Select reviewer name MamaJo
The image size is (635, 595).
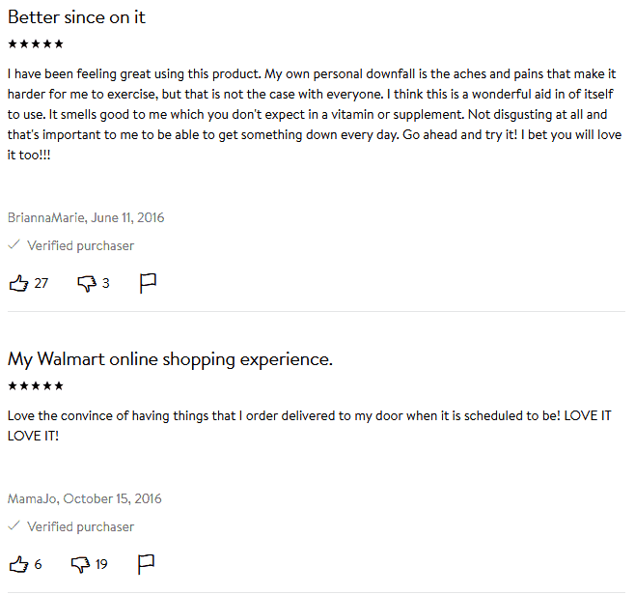click(32, 498)
